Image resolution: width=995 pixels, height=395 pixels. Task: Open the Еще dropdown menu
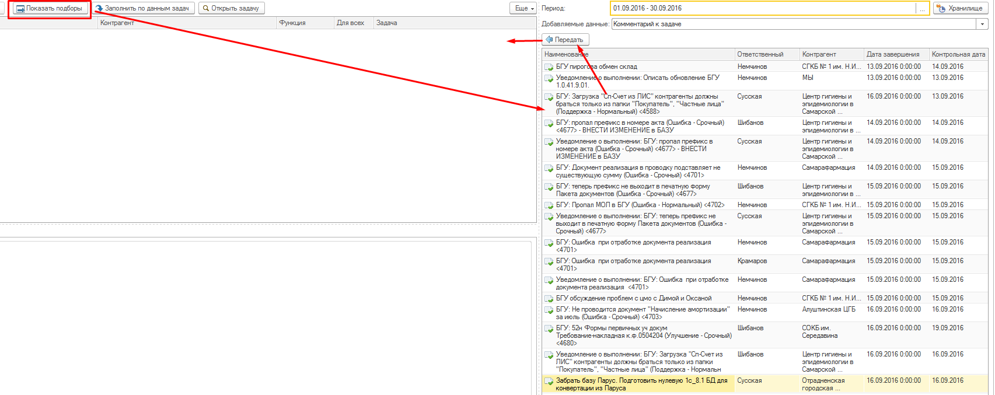[x=523, y=8]
